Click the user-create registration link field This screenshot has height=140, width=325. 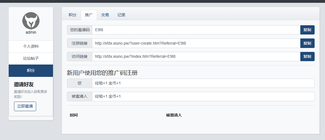196,43
